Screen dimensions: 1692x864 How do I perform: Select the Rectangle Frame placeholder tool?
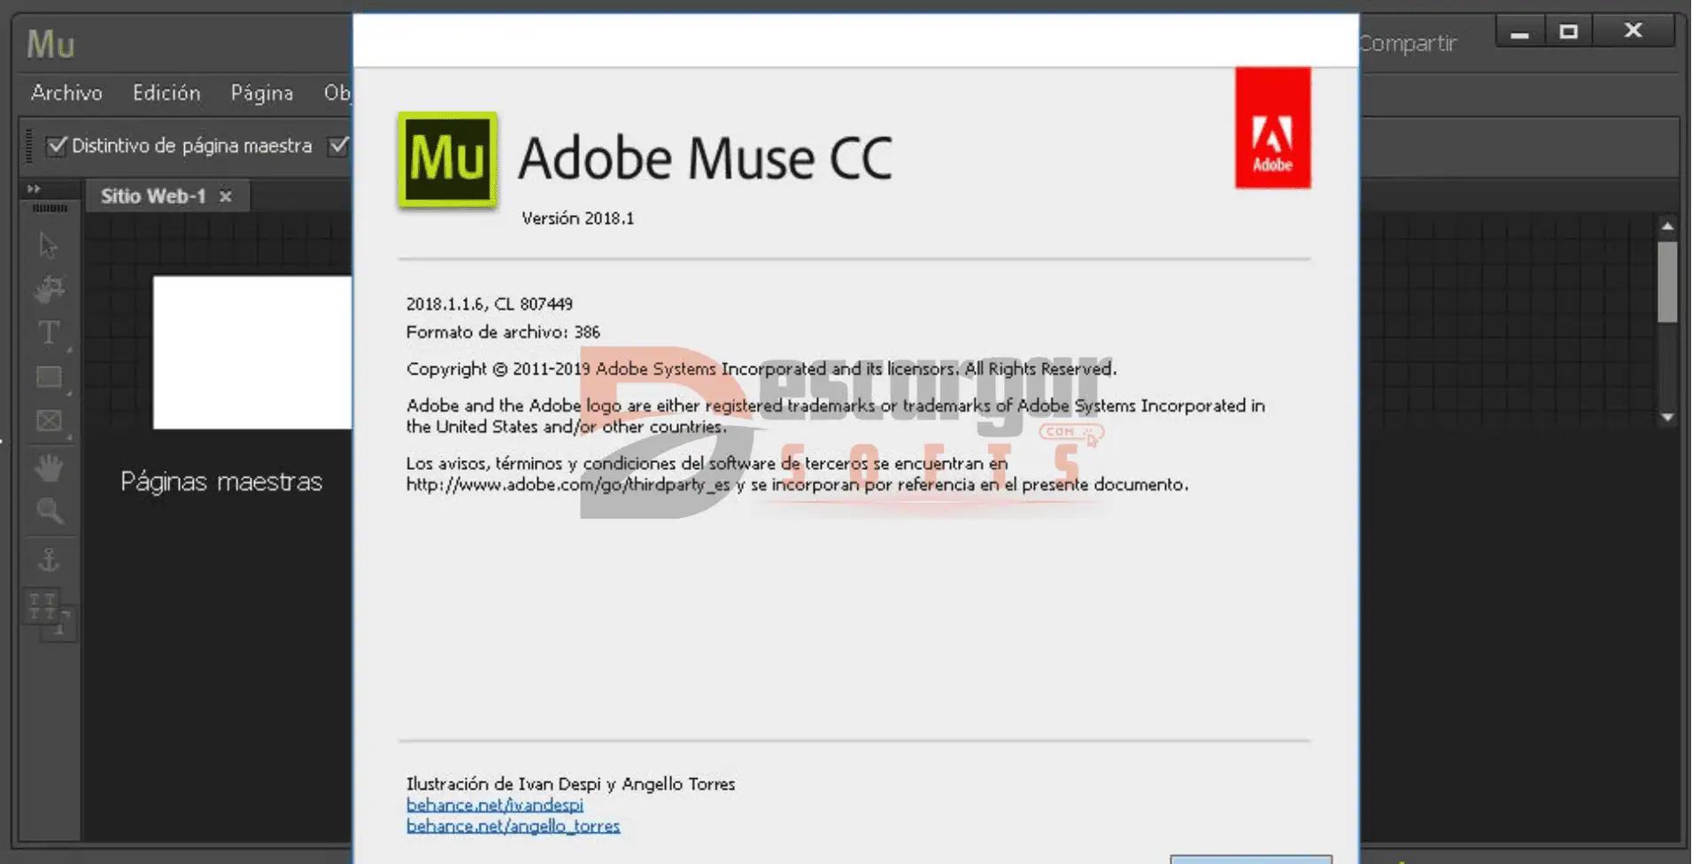pyautogui.click(x=49, y=421)
